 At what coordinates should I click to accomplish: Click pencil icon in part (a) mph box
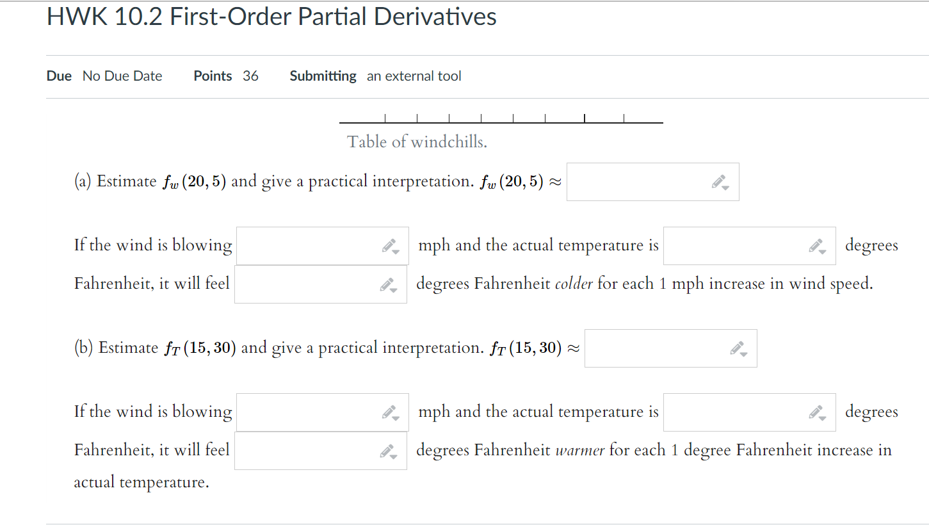coord(389,245)
